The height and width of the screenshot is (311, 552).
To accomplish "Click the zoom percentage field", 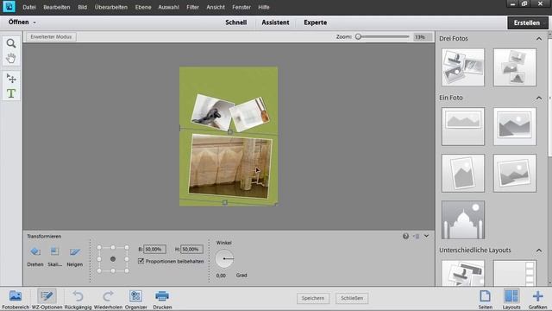I will [x=422, y=36].
